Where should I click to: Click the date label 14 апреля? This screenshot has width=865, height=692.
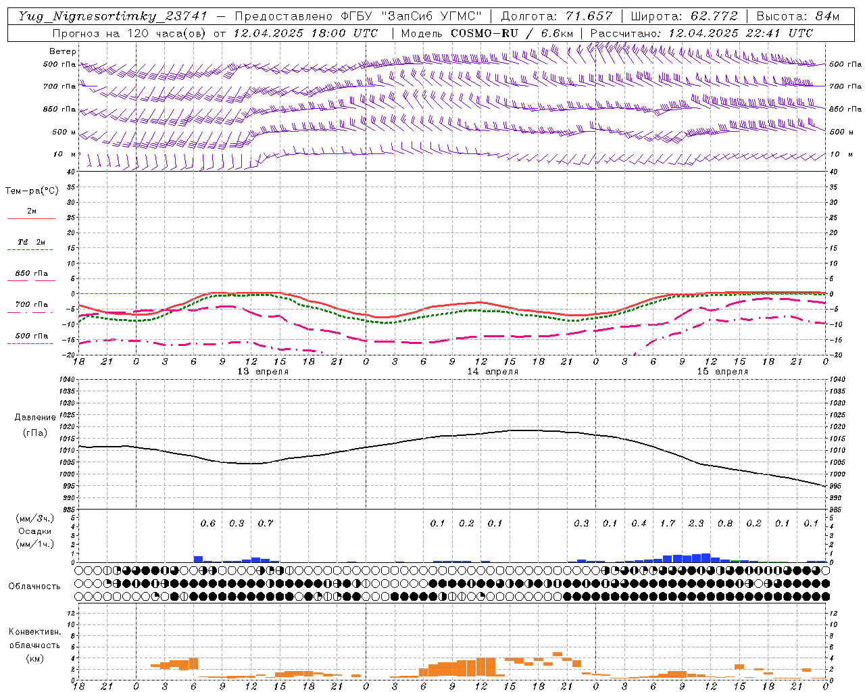click(x=493, y=372)
